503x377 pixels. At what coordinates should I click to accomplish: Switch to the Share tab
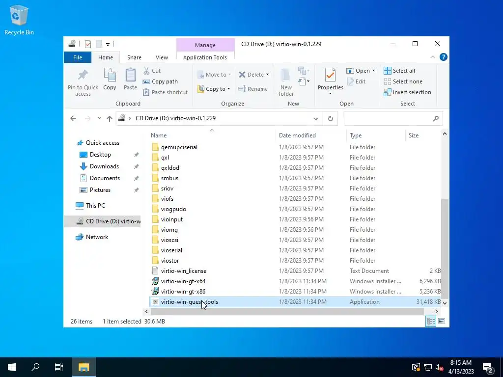pyautogui.click(x=134, y=57)
